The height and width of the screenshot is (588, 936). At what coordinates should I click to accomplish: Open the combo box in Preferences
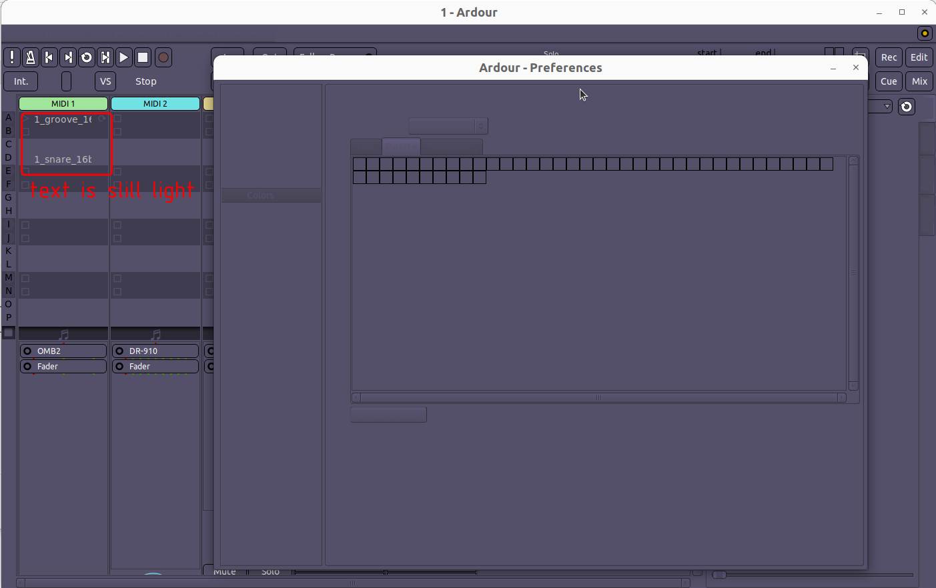pyautogui.click(x=448, y=126)
